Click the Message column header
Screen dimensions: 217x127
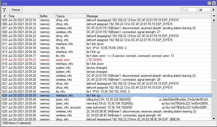[148, 16]
